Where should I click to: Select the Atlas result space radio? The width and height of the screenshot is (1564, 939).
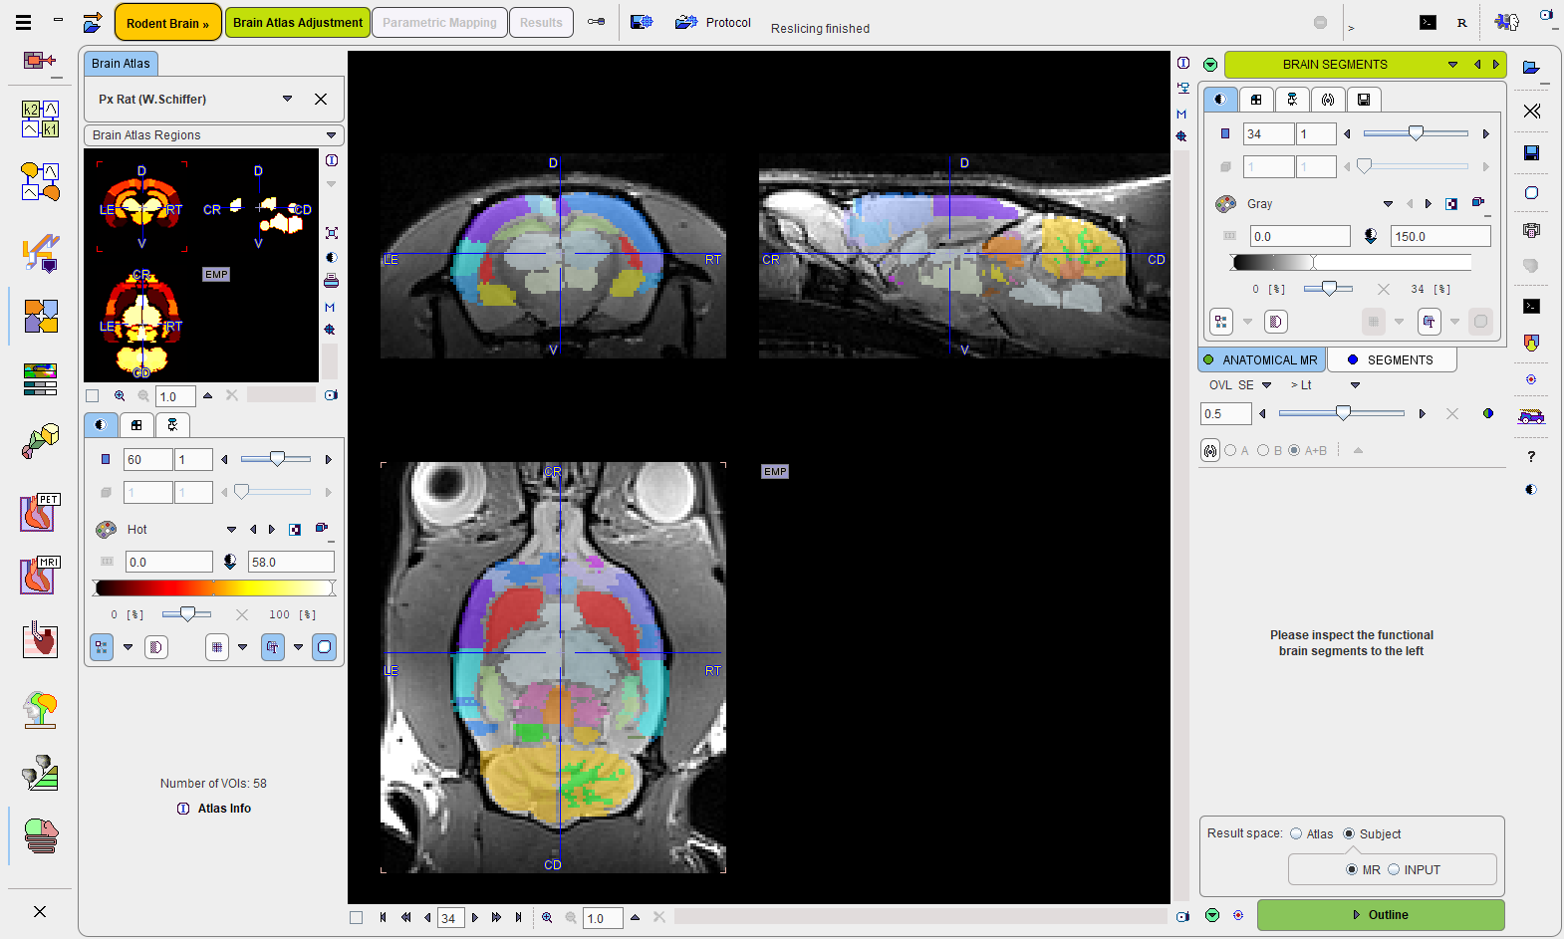click(1296, 833)
